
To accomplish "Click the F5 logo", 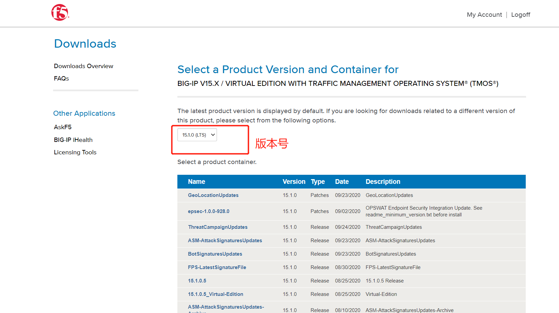I will click(60, 12).
